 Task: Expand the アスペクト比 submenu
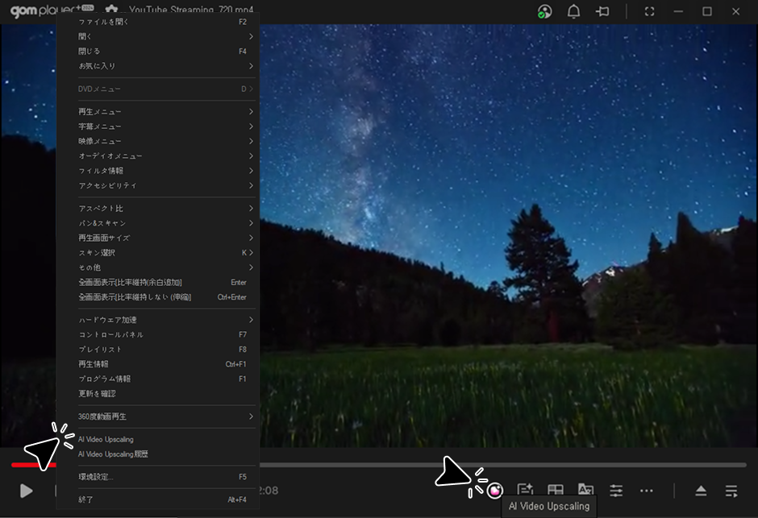(x=161, y=209)
